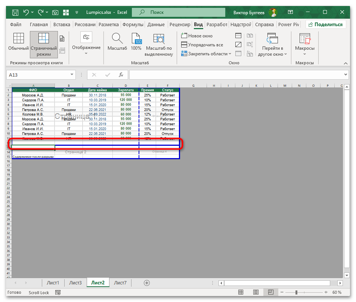Viewport: 356px width, 302px height.
Task: Set zoom to 100%
Action: point(136,42)
